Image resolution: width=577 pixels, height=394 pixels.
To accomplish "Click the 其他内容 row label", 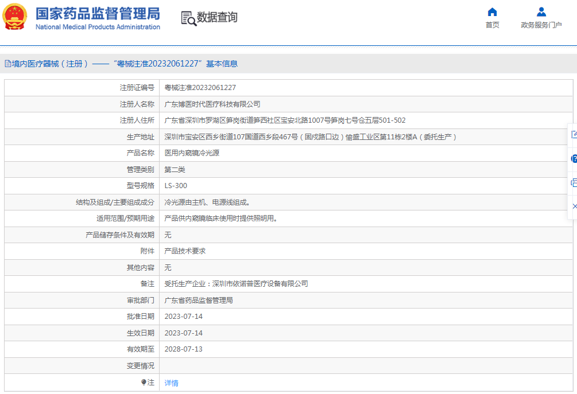I will pyautogui.click(x=141, y=268).
